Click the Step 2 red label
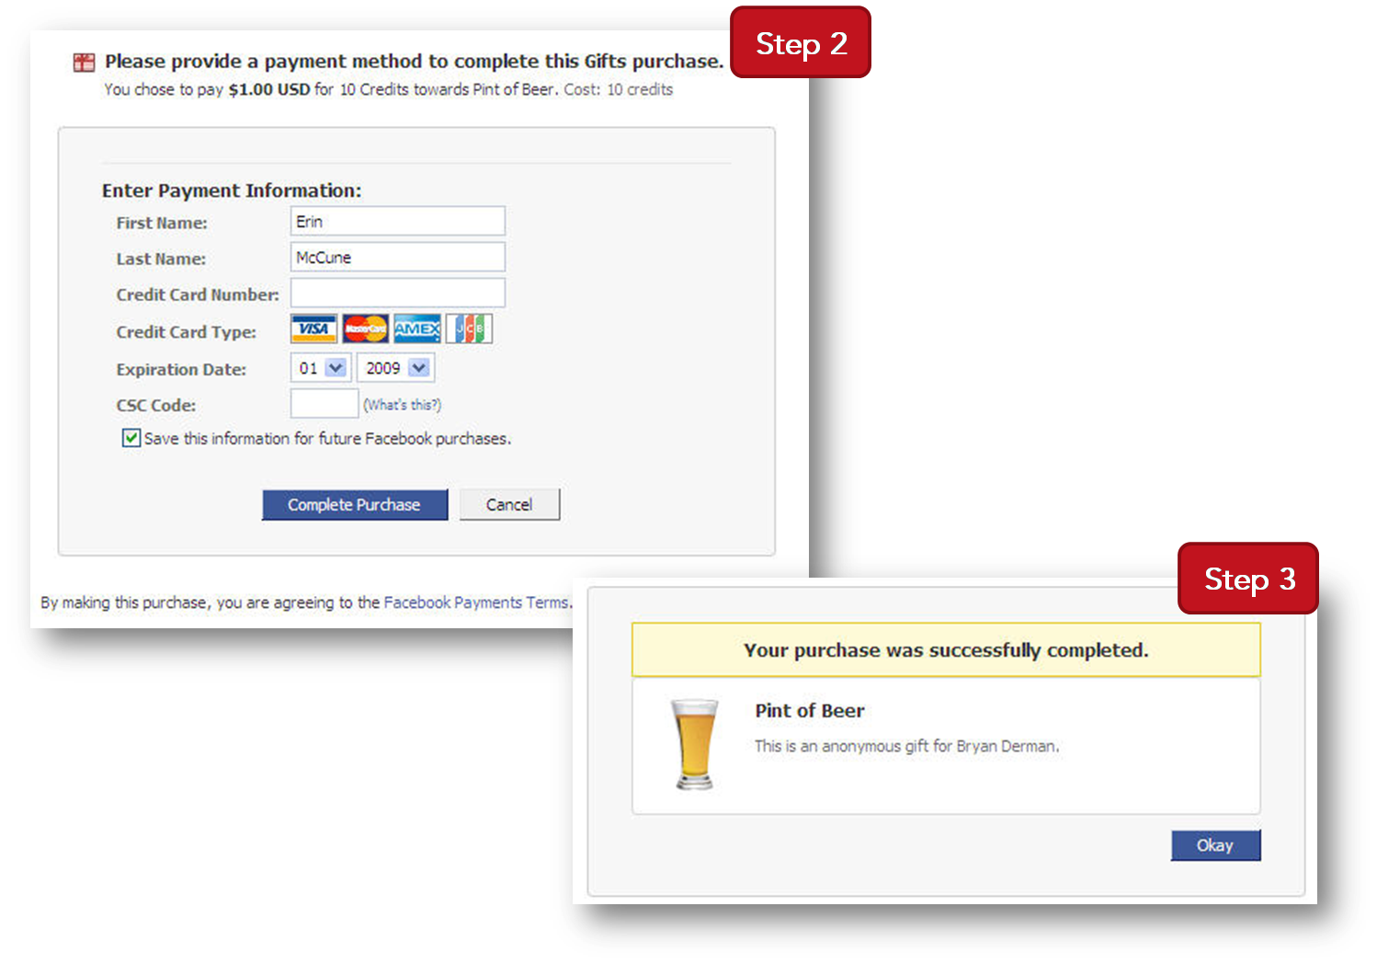 pos(801,43)
